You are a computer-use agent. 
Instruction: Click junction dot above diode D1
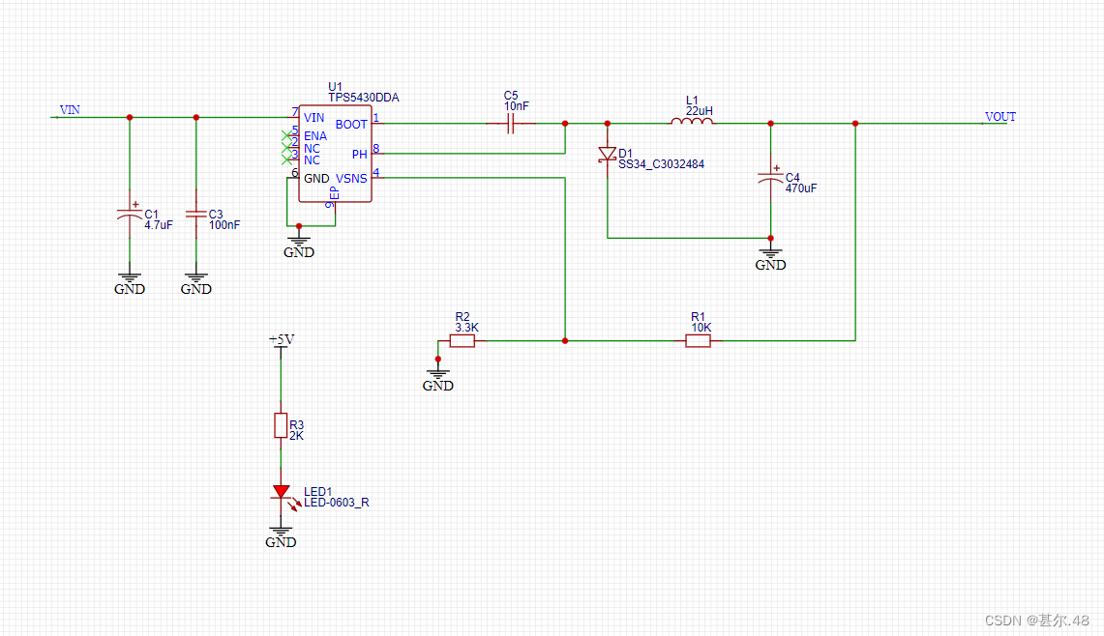coord(607,124)
